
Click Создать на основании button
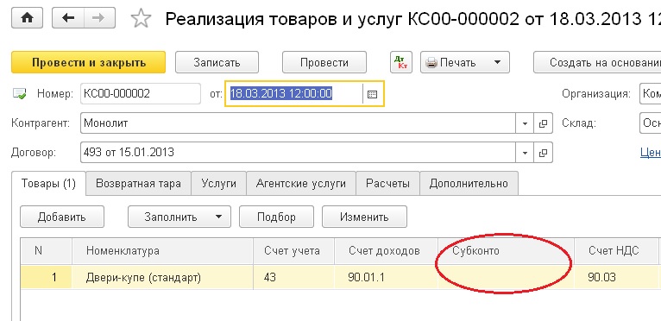tap(597, 62)
